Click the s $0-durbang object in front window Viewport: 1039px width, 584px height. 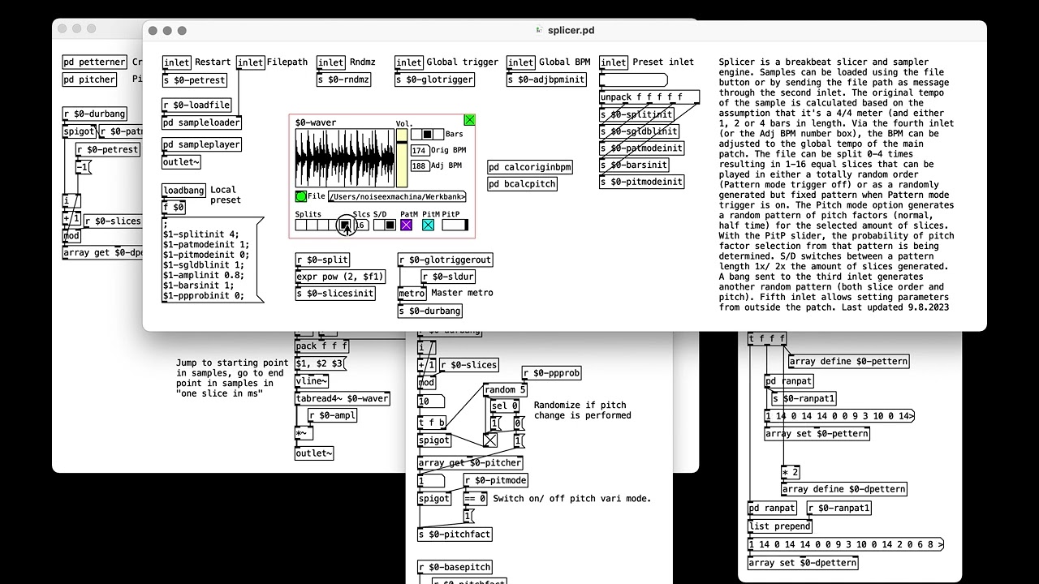(430, 311)
